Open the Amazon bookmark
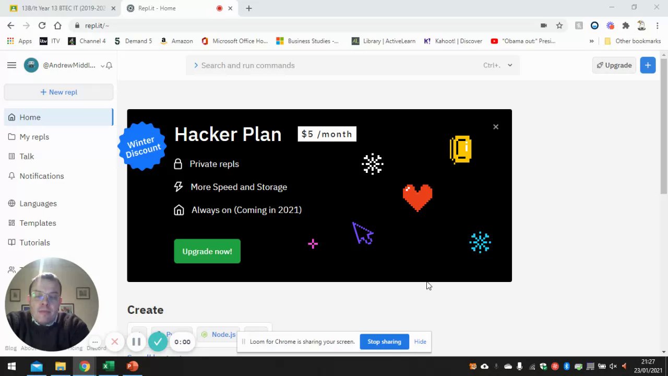The image size is (668, 376). (176, 41)
